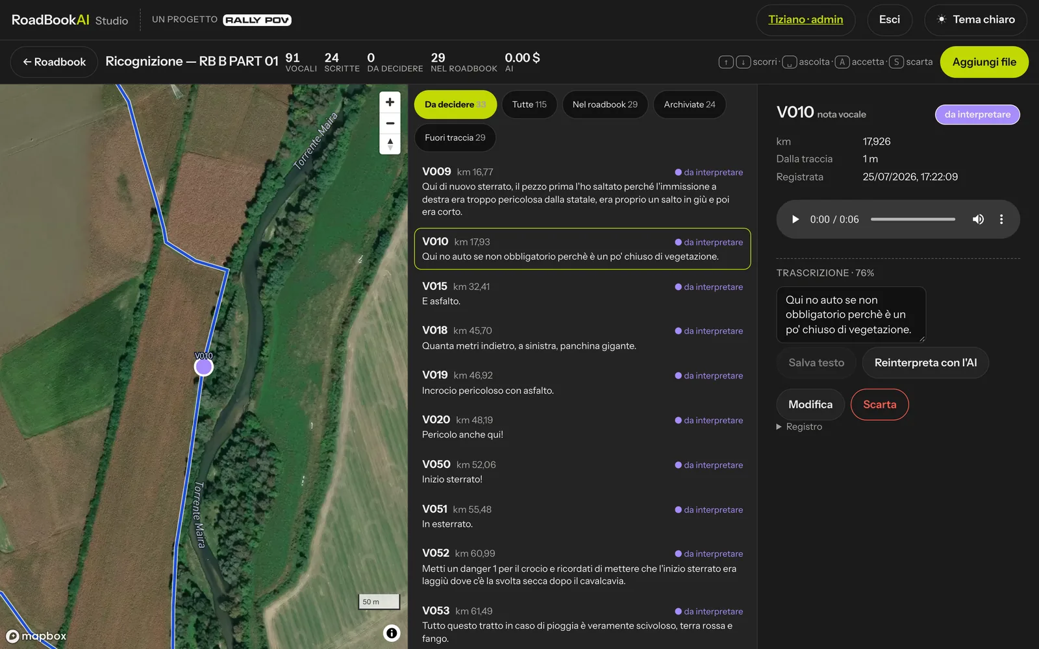Discard note with Scarta button

point(879,404)
